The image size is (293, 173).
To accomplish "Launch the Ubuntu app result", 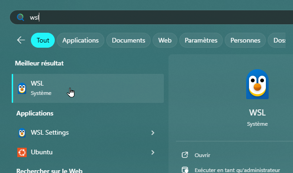I will (x=88, y=152).
